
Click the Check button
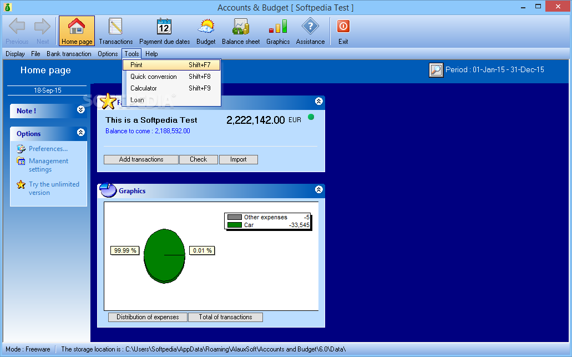(199, 159)
